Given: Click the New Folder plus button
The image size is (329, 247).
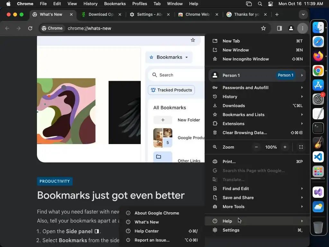Looking at the screenshot, I should (163, 120).
